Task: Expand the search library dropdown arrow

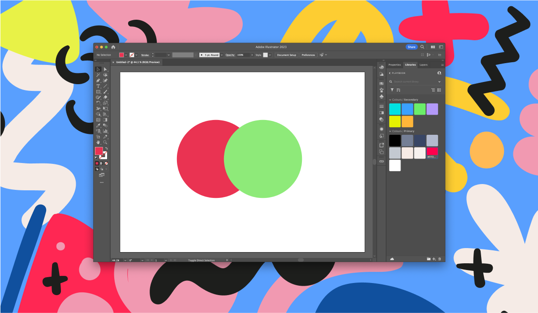Action: pos(439,81)
